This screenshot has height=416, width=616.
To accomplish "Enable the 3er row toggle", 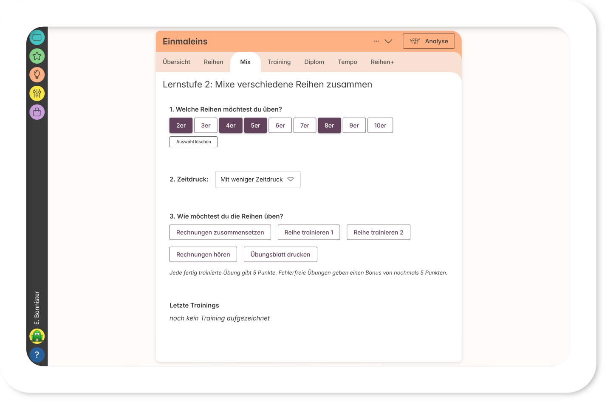I will [206, 126].
